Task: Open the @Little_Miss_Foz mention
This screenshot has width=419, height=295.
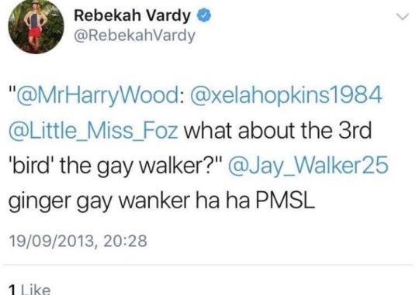Action: tap(93, 131)
